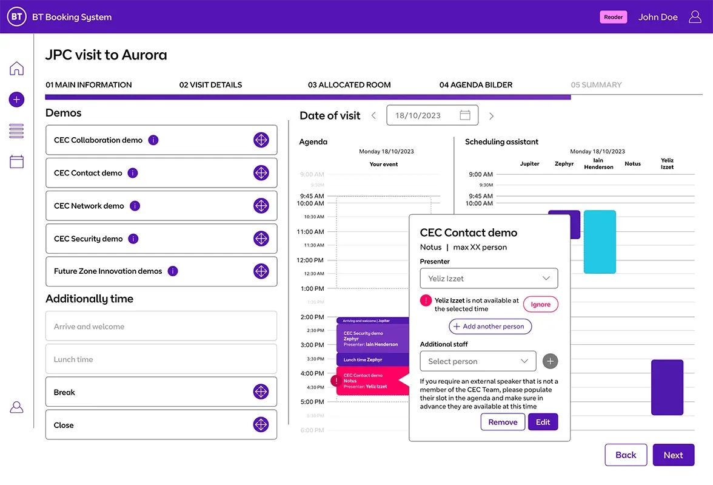The image size is (713, 485).
Task: Click the drag handle on CEC Collaboration demo
Action: 261,140
